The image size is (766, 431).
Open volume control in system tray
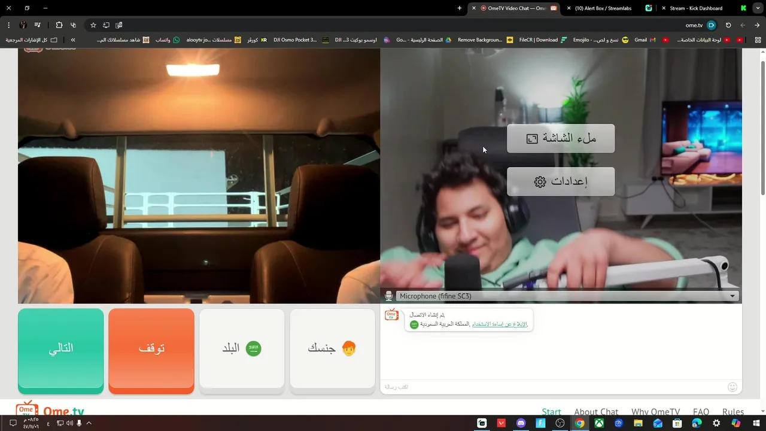pyautogui.click(x=69, y=423)
